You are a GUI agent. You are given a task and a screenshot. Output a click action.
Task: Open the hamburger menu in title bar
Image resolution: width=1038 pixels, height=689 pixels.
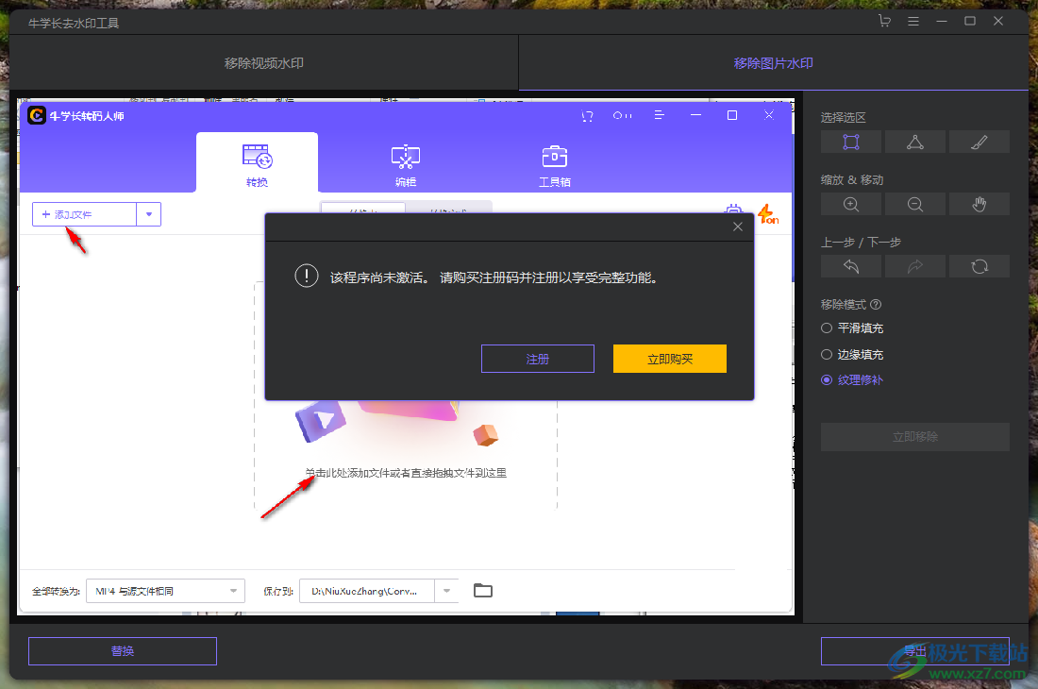[x=913, y=21]
